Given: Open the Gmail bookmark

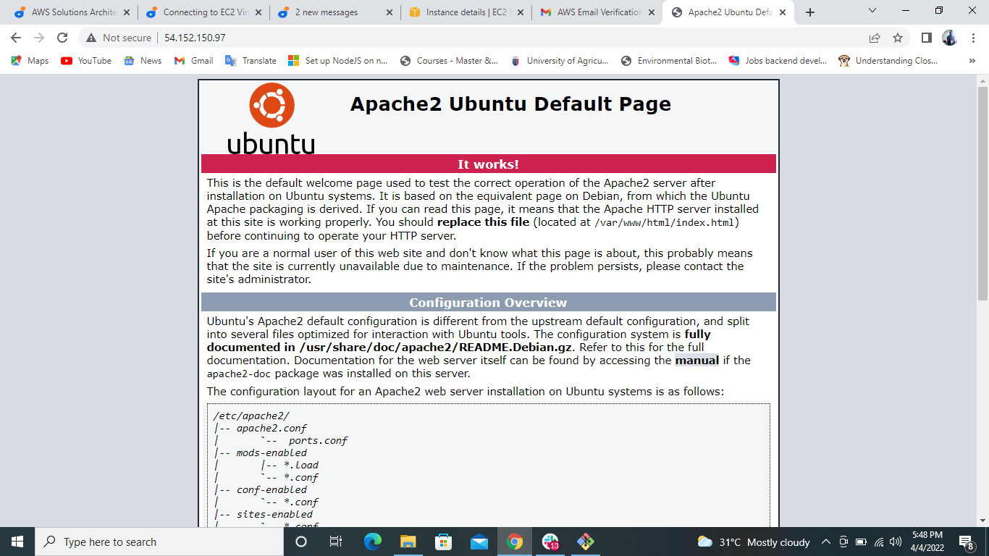Looking at the screenshot, I should coord(193,61).
